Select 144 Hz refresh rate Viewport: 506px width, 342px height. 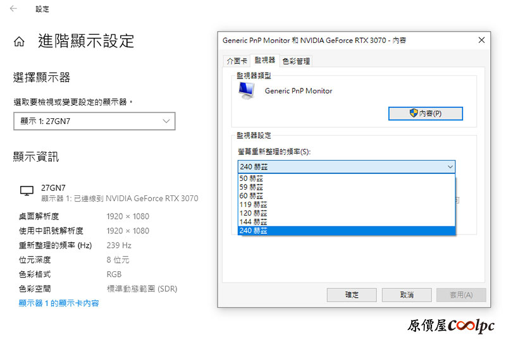(346, 222)
